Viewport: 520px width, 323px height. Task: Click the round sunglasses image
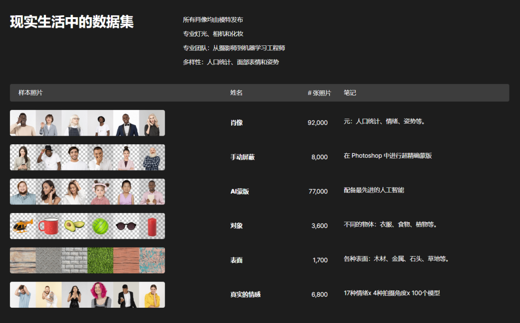point(126,226)
